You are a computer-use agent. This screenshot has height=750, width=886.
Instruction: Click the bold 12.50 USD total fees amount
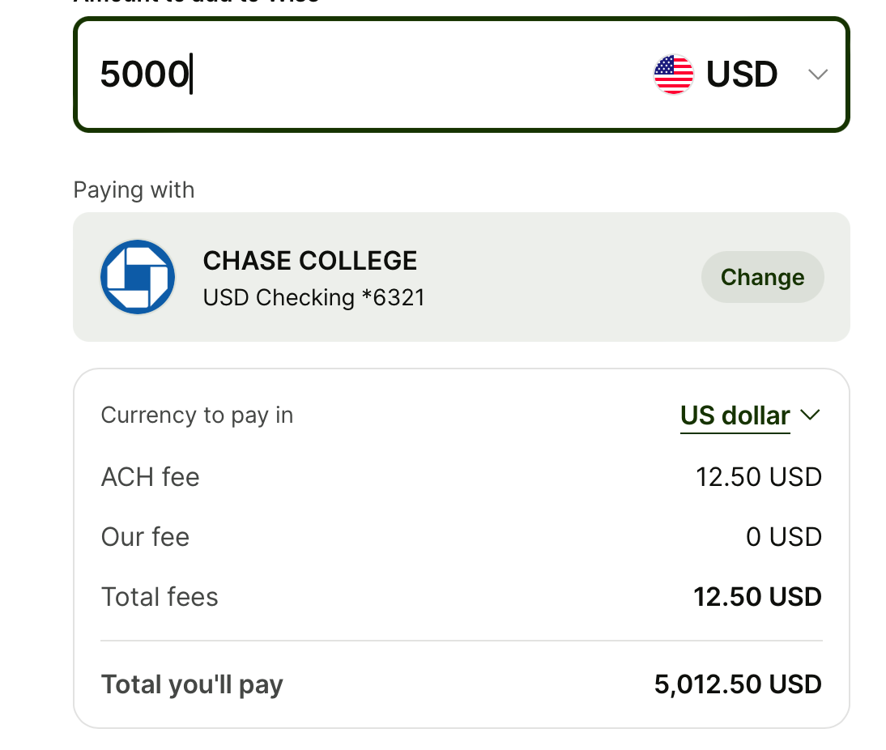point(757,597)
